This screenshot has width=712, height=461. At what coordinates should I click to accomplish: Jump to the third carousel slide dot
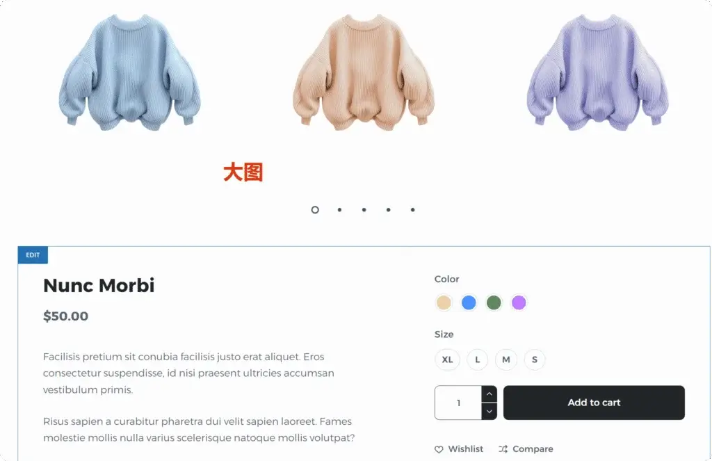[364, 210]
